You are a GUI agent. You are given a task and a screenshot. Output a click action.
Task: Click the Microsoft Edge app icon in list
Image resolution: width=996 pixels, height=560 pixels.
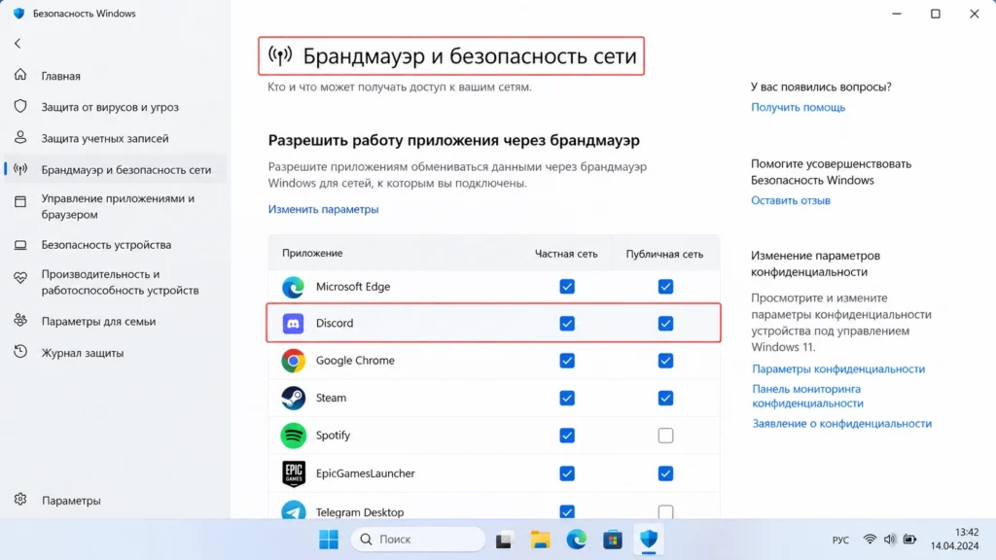[x=293, y=287]
